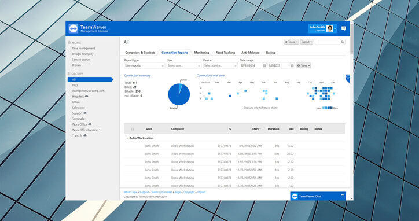
Task: Click the start date field 12/31/2014
Action: tap(251, 65)
